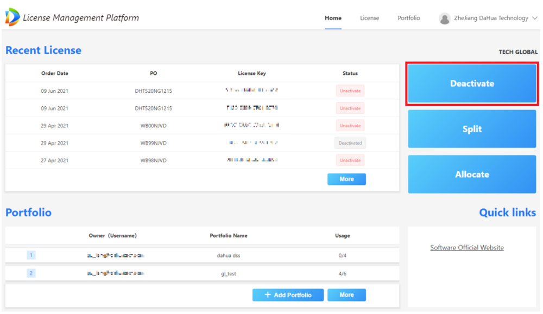Open the Home tab

[x=333, y=18]
